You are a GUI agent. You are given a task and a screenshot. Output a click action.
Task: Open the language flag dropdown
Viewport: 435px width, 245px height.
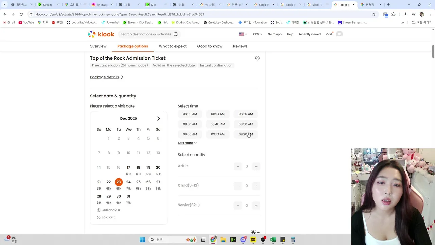[243, 34]
